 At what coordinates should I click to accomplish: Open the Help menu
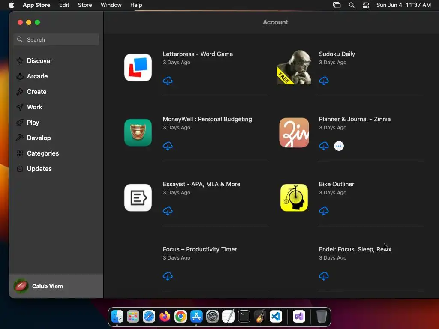pos(136,5)
